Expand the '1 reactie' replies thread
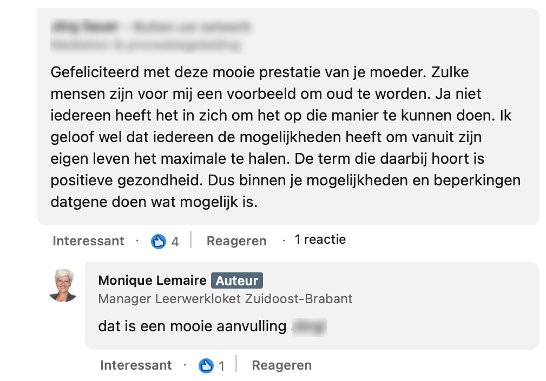 pos(320,239)
